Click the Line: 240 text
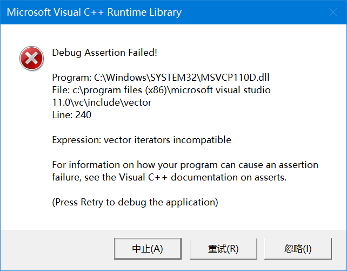The width and height of the screenshot is (347, 271). (72, 115)
